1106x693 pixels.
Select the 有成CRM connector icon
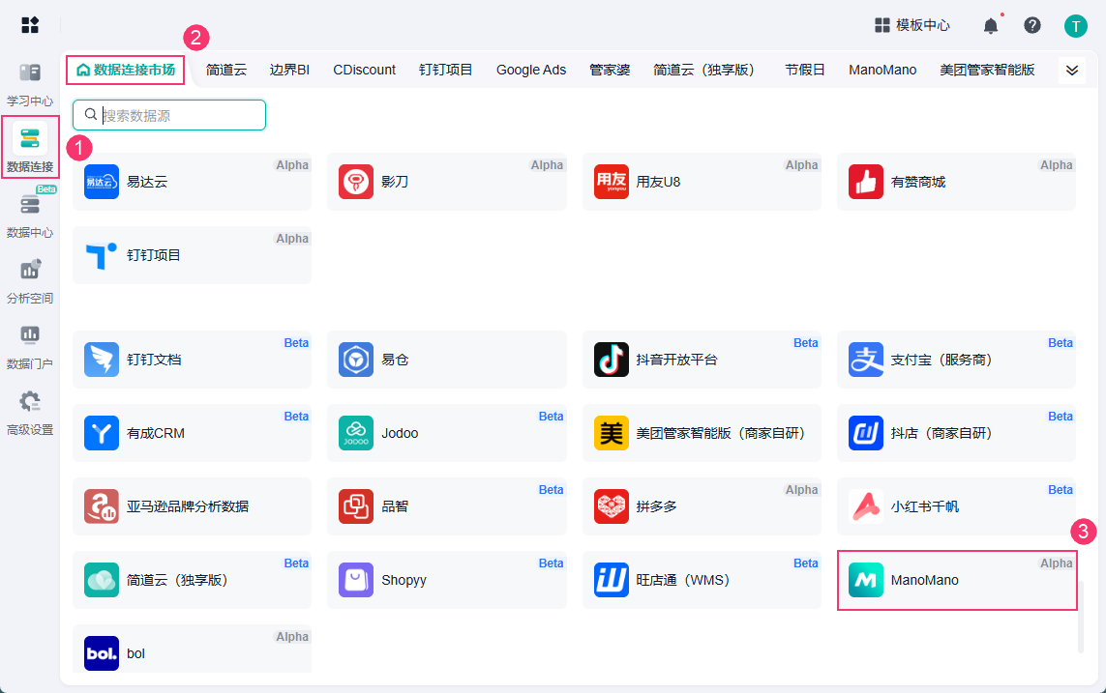click(102, 432)
